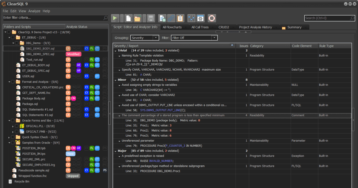Select the blue chain link icon
Image resolution: width=358 pixels, height=188 pixels.
point(171,18)
